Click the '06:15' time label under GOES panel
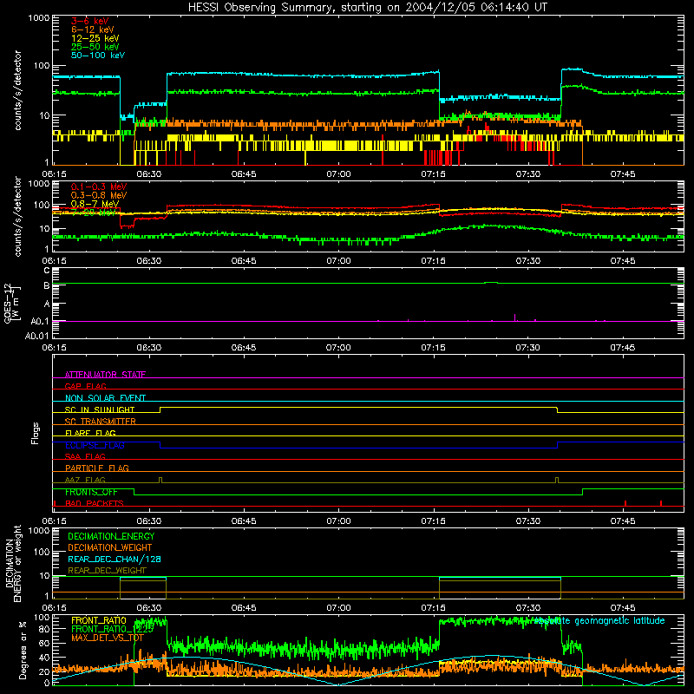694x694 pixels. [55, 348]
